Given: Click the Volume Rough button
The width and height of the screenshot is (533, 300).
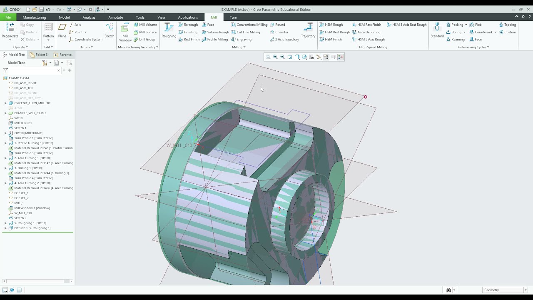Looking at the screenshot, I should (x=215, y=32).
